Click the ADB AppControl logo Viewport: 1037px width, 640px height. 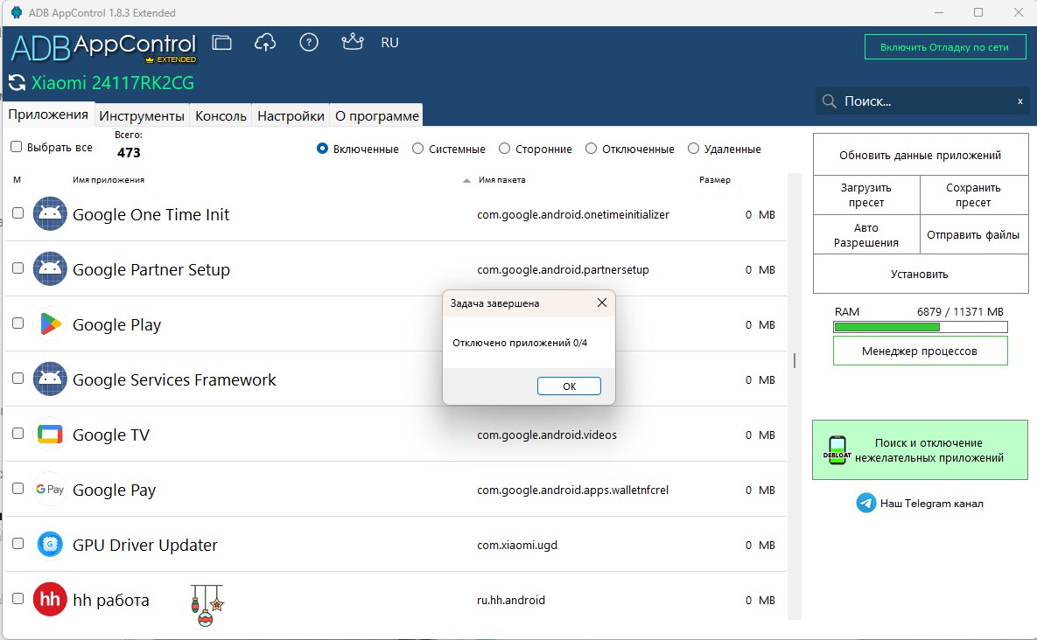[x=104, y=47]
